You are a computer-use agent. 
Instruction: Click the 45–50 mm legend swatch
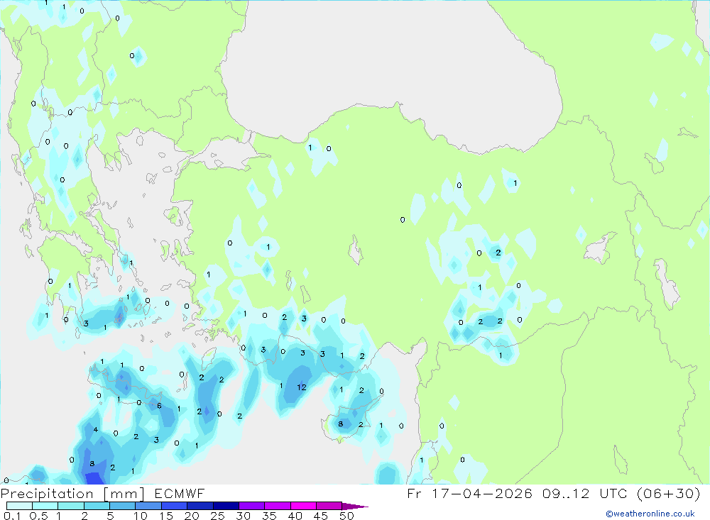point(329,506)
